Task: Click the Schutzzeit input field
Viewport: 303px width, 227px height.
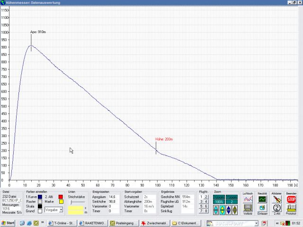Action: (150, 197)
